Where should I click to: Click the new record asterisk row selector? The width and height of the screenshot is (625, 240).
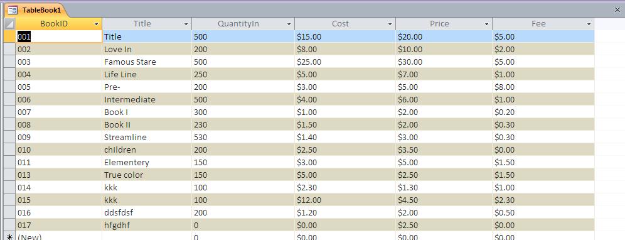point(9,237)
